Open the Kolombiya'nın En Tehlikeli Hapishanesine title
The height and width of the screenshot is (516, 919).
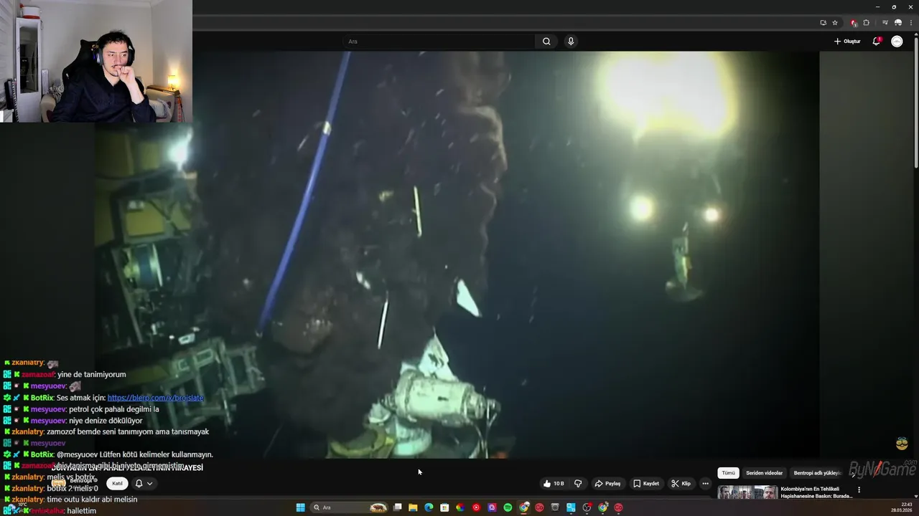(816, 492)
